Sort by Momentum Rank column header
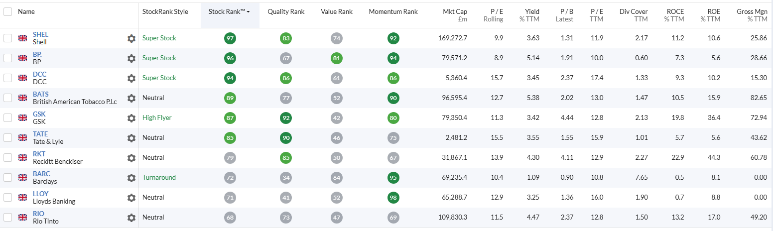The width and height of the screenshot is (773, 231). click(393, 11)
